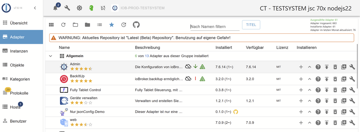Click the Name column header
The image size is (360, 132).
(64, 47)
